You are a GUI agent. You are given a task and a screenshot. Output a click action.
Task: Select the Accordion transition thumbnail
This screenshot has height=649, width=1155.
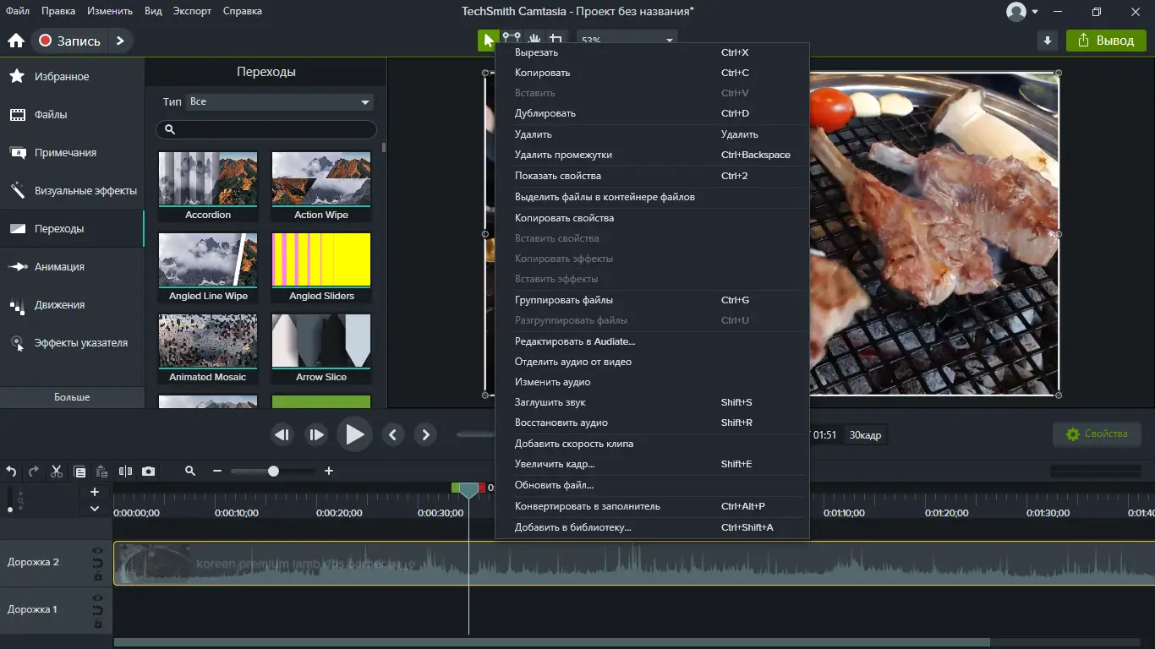click(x=208, y=179)
